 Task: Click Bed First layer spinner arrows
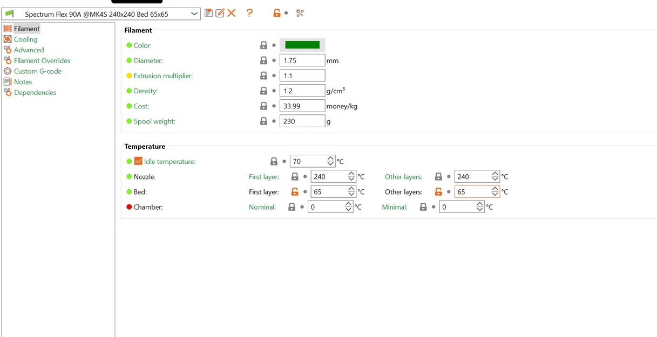[351, 191]
